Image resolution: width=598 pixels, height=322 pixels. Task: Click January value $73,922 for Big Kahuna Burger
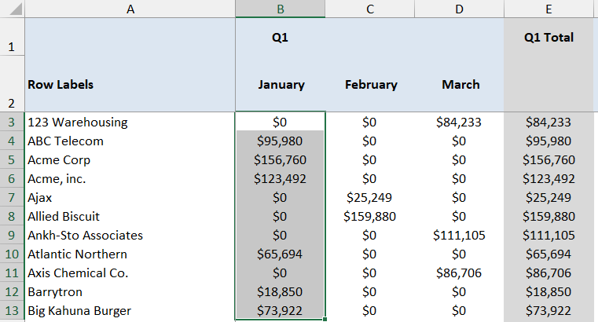281,310
